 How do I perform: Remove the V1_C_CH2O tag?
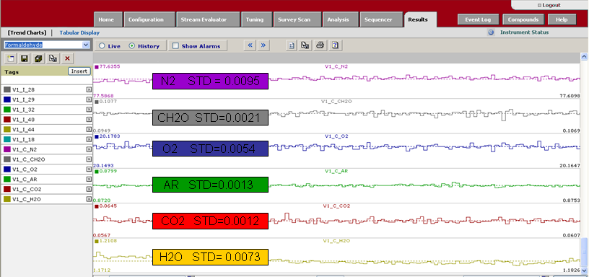(89, 159)
